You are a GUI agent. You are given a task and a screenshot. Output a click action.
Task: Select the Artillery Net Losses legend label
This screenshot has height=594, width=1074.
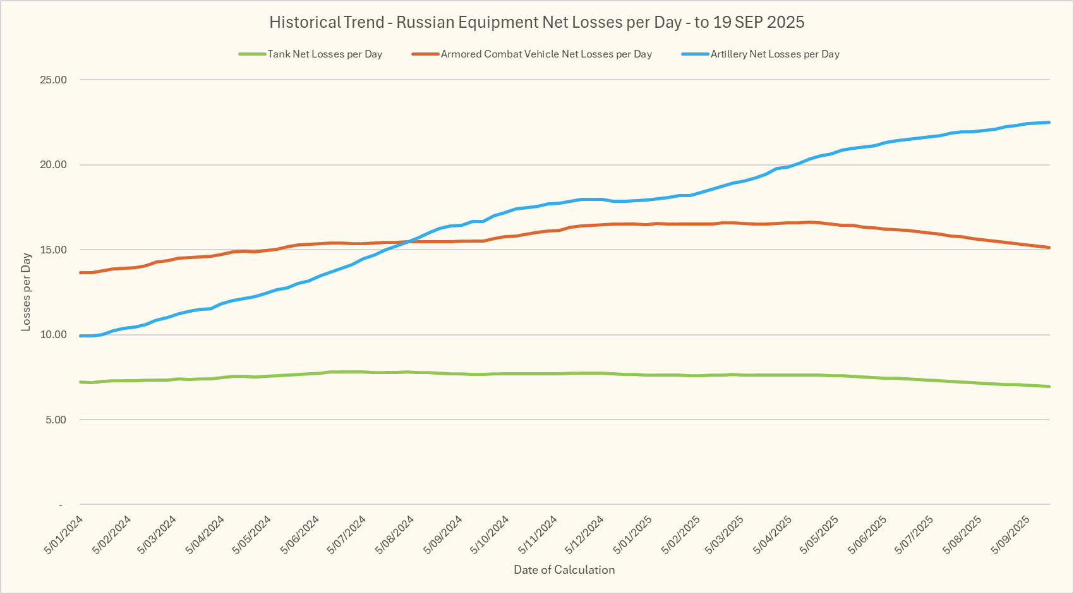[x=775, y=54]
